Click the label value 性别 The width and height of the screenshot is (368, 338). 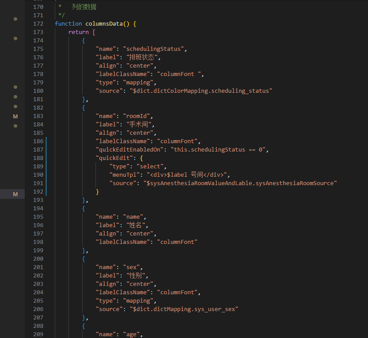point(136,276)
